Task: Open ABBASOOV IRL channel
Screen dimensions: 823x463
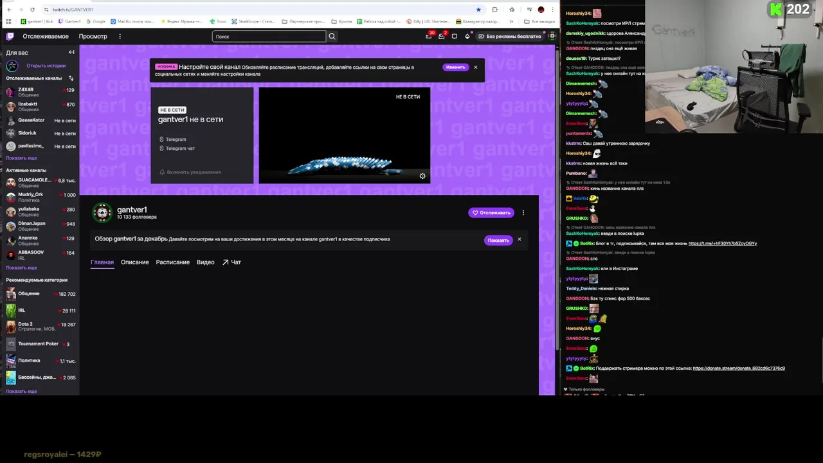Action: 40,255
